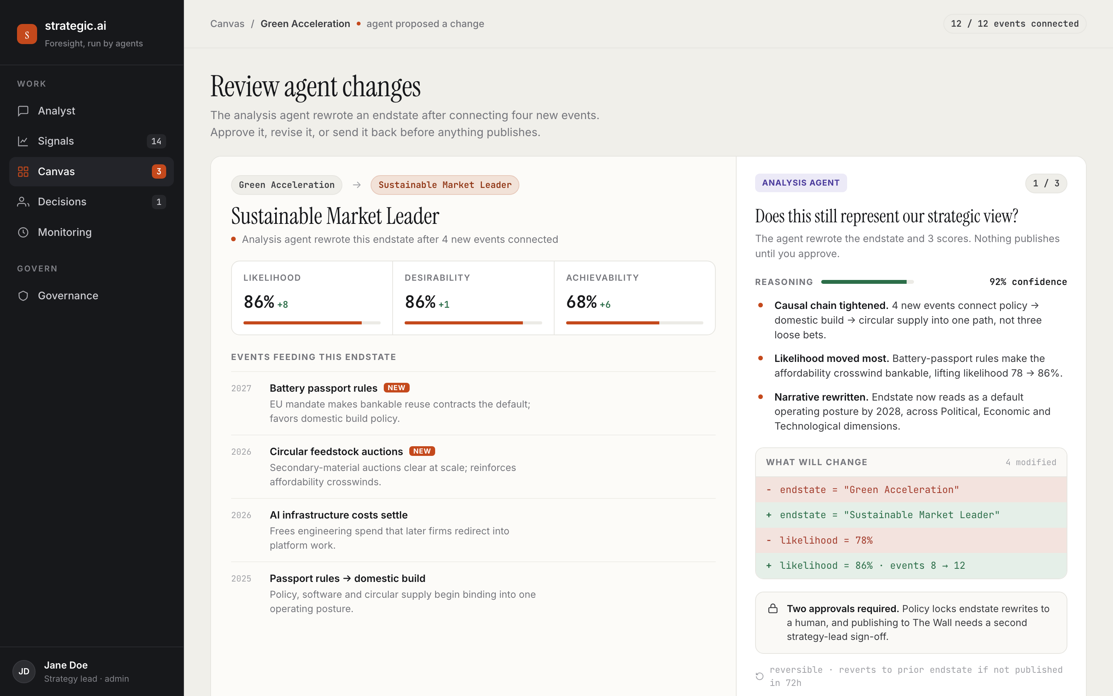Click the 4 modified label
This screenshot has width=1113, height=696.
pyautogui.click(x=1031, y=462)
